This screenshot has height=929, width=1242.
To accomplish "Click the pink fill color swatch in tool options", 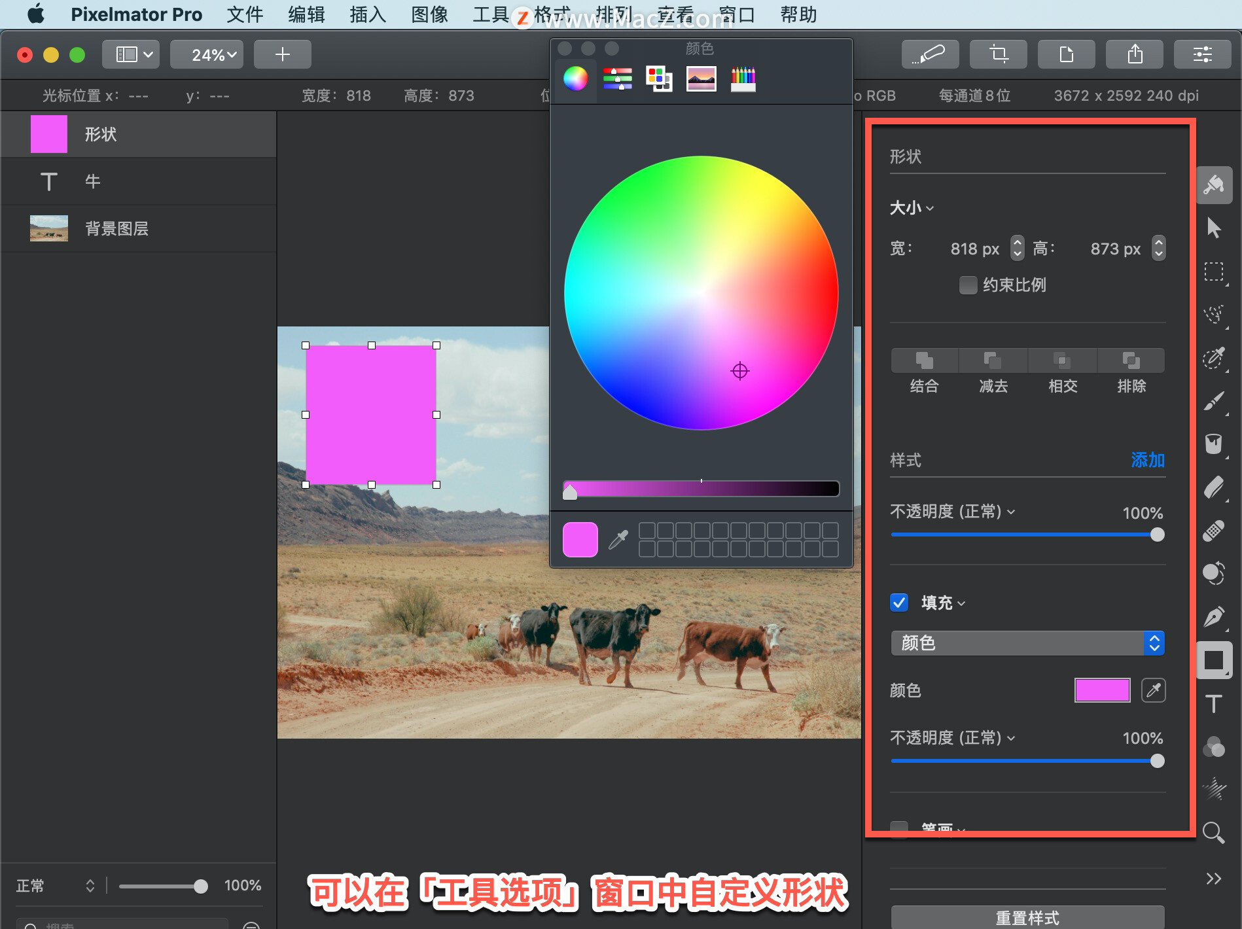I will tap(1102, 690).
